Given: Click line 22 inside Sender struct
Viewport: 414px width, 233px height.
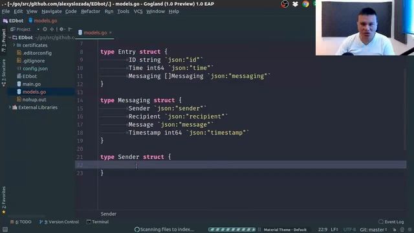Looking at the screenshot, I should point(241,165).
